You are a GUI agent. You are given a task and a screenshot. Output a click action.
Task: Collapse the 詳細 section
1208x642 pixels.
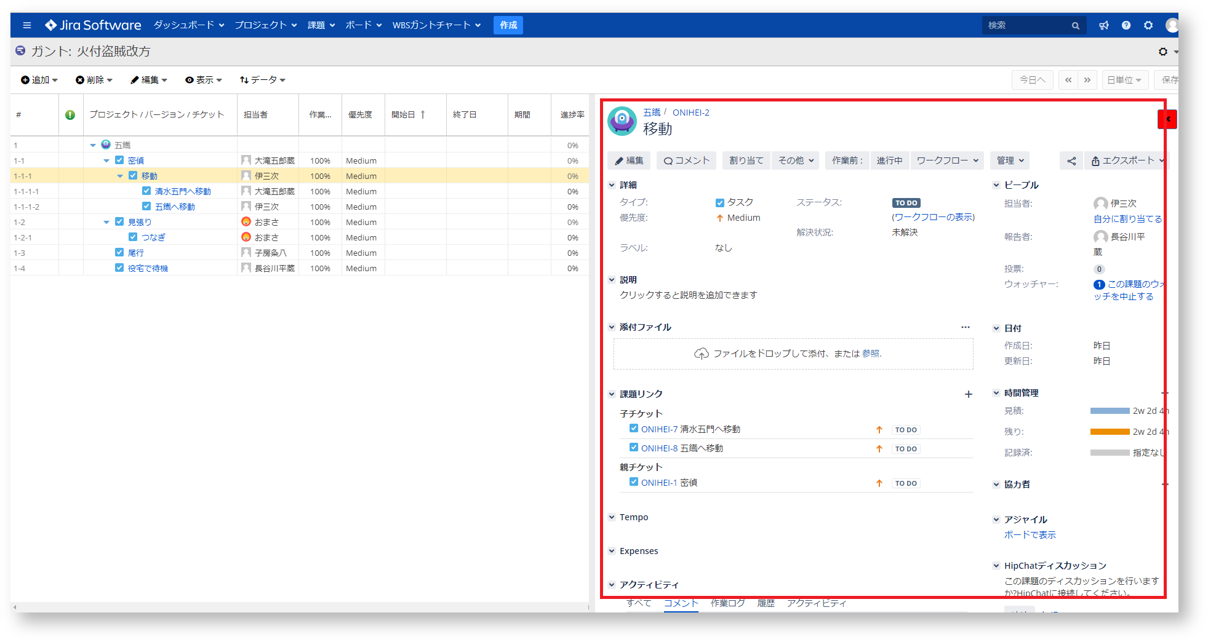(612, 185)
